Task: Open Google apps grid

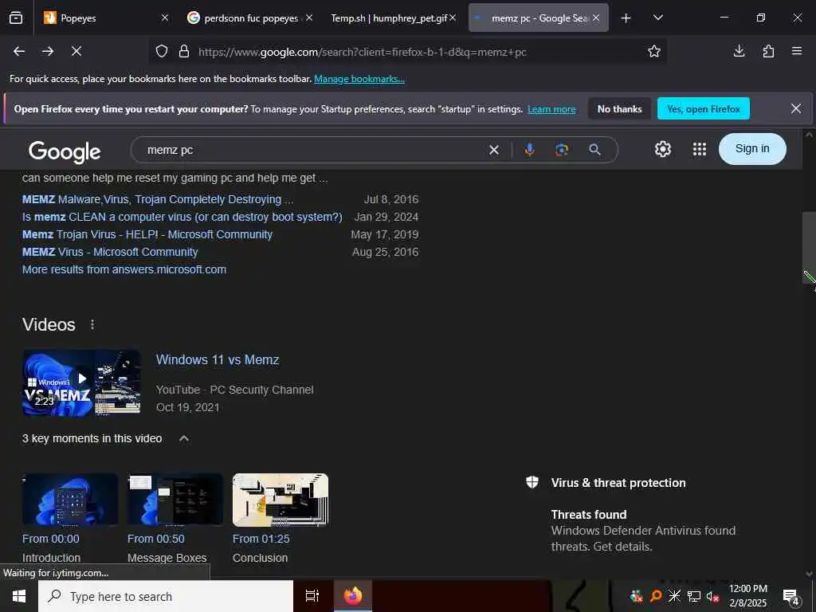Action: 700,149
